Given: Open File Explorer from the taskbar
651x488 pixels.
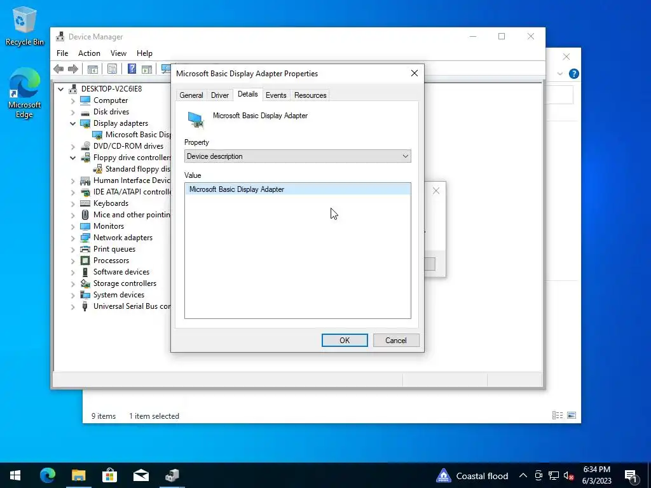Looking at the screenshot, I should (x=78, y=475).
